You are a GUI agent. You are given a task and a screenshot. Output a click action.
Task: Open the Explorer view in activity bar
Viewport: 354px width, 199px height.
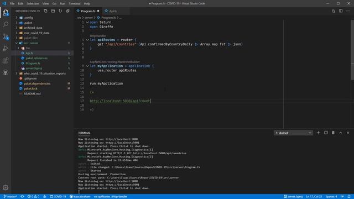pos(6,13)
